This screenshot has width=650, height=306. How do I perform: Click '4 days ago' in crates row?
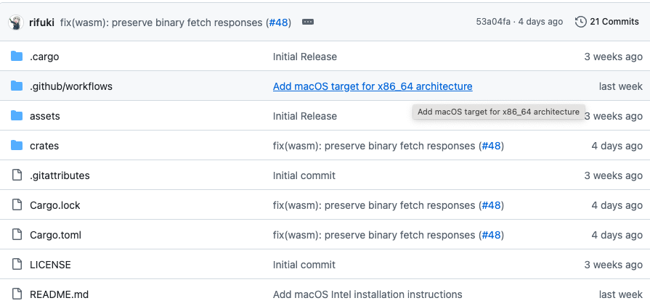point(617,146)
